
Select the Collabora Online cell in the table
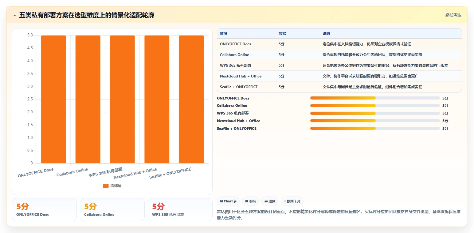tap(234, 55)
